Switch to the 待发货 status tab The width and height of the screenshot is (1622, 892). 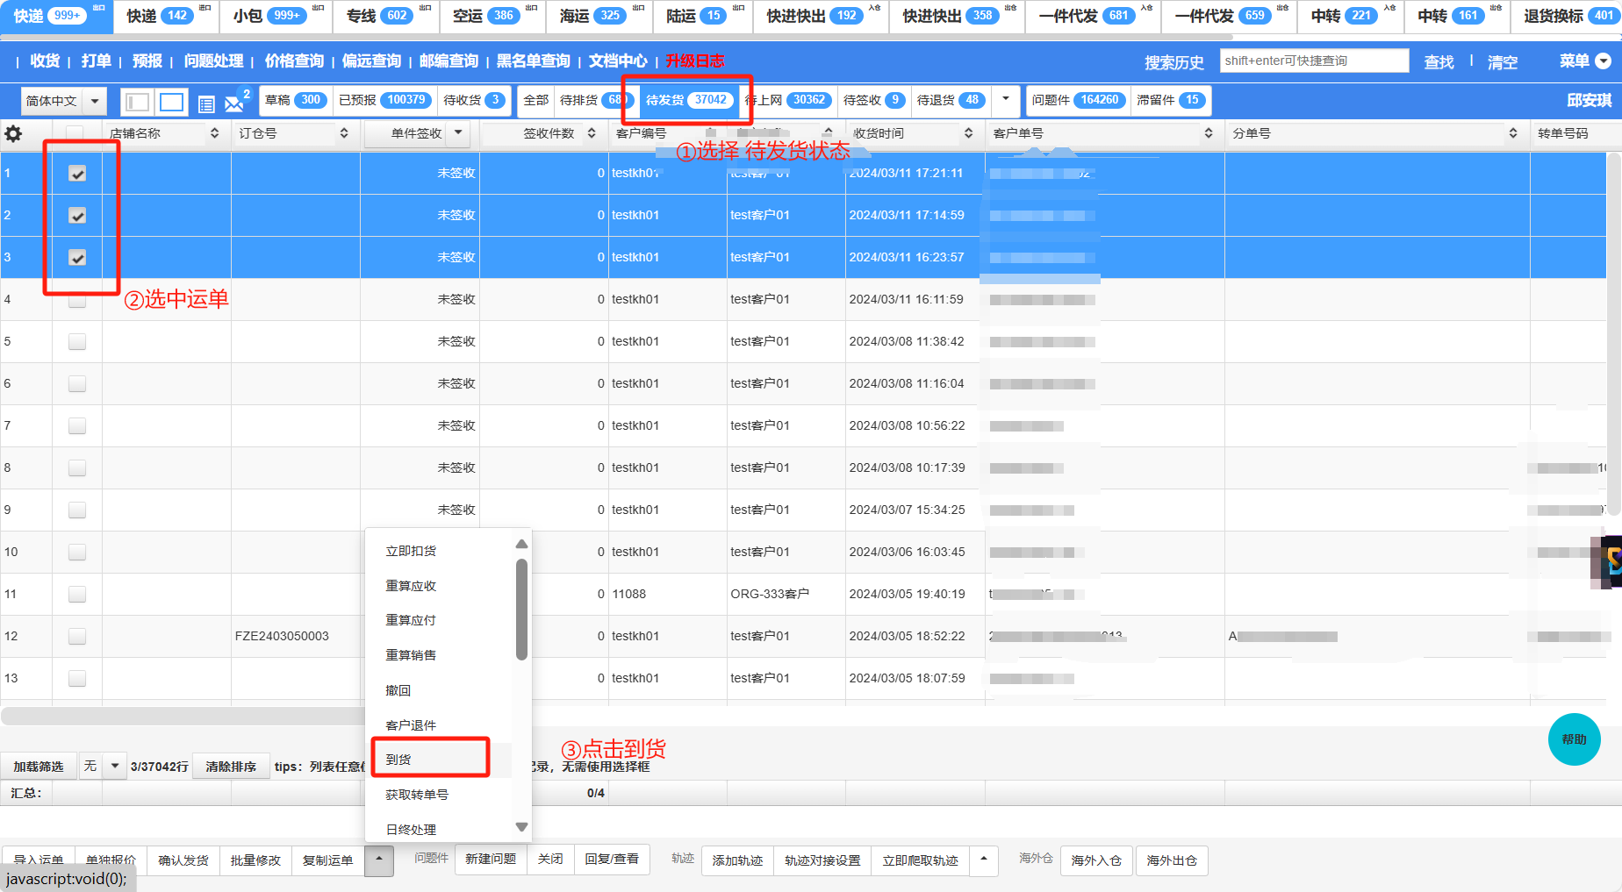[686, 100]
